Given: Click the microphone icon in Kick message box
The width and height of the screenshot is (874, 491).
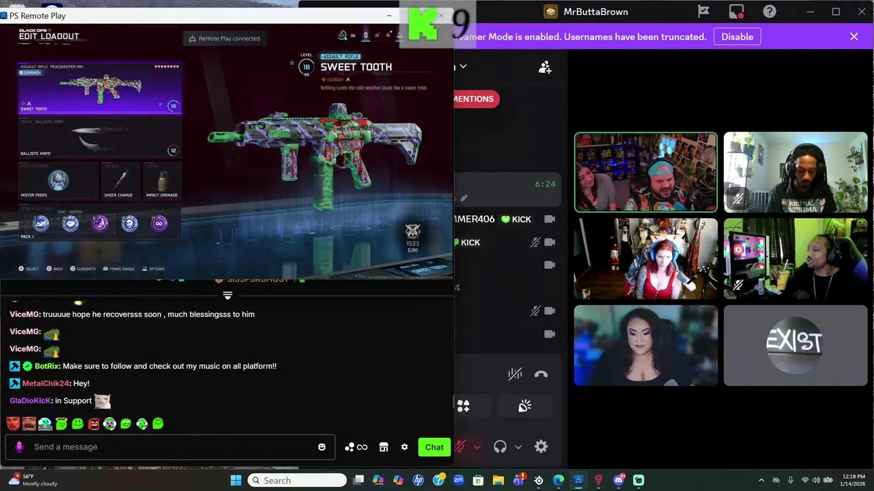Looking at the screenshot, I should (19, 447).
